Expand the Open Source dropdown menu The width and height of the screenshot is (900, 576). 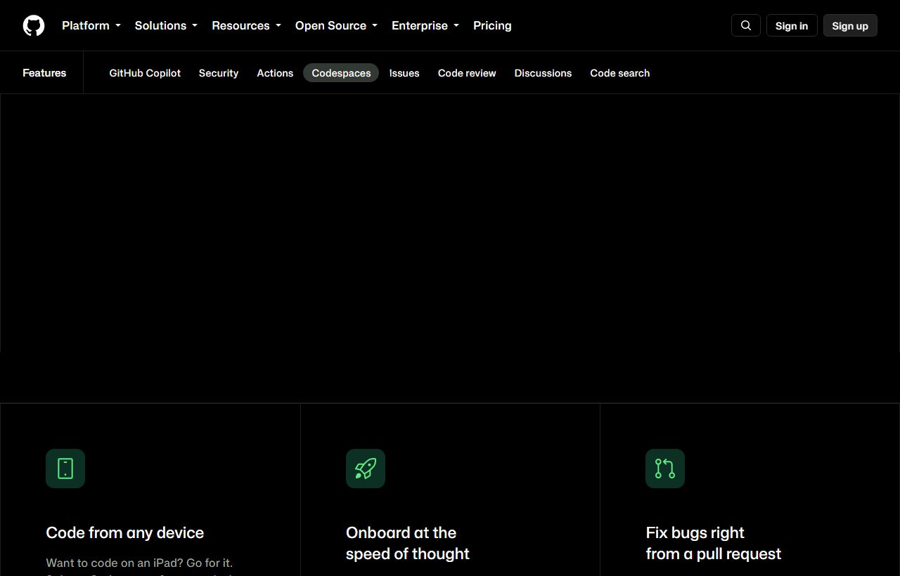coord(336,25)
